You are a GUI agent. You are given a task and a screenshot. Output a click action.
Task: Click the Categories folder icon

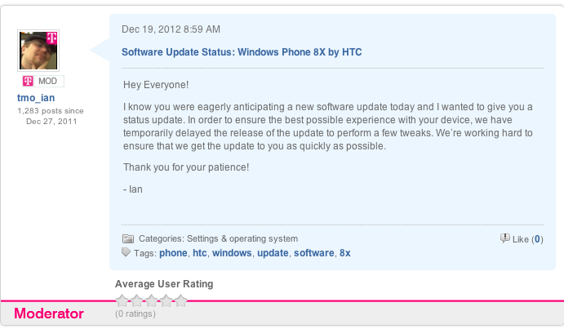click(128, 239)
